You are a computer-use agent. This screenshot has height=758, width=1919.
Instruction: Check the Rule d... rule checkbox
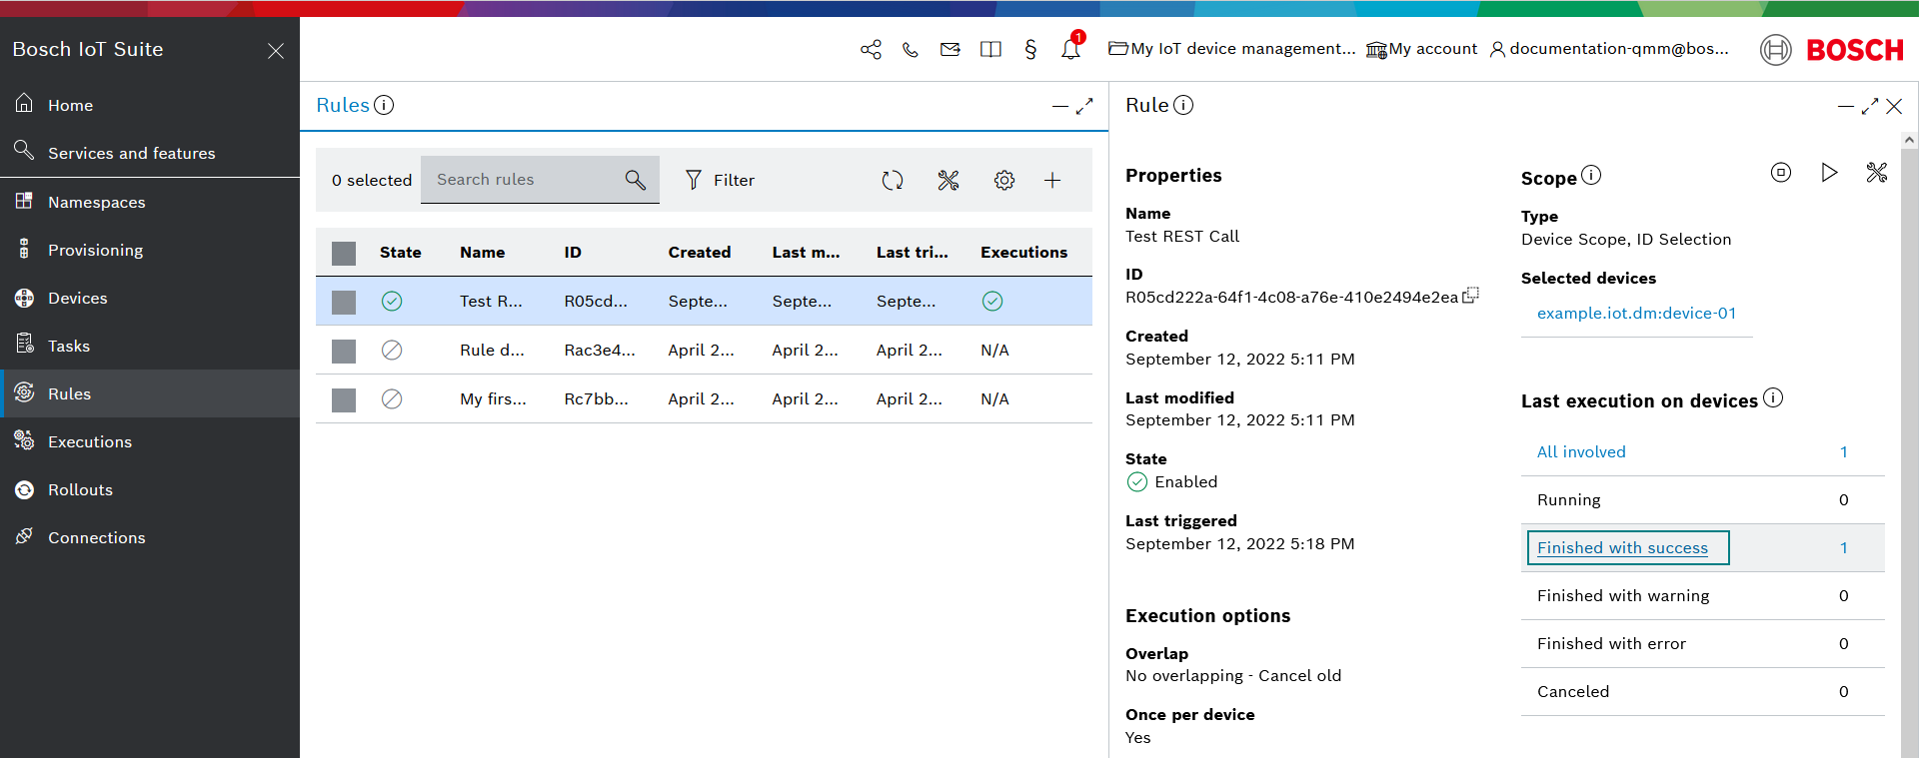point(344,352)
